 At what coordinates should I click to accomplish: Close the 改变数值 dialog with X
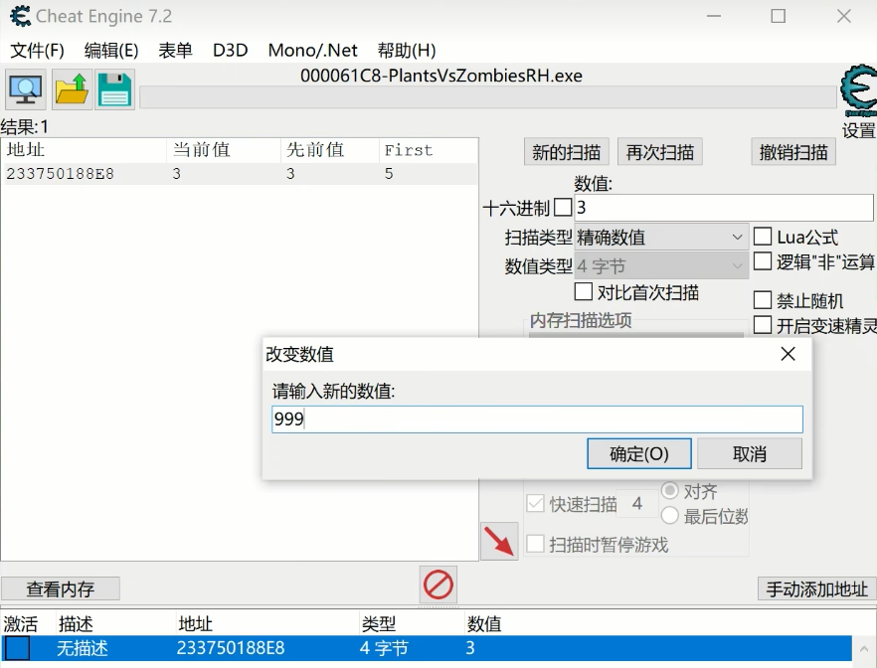pos(788,354)
